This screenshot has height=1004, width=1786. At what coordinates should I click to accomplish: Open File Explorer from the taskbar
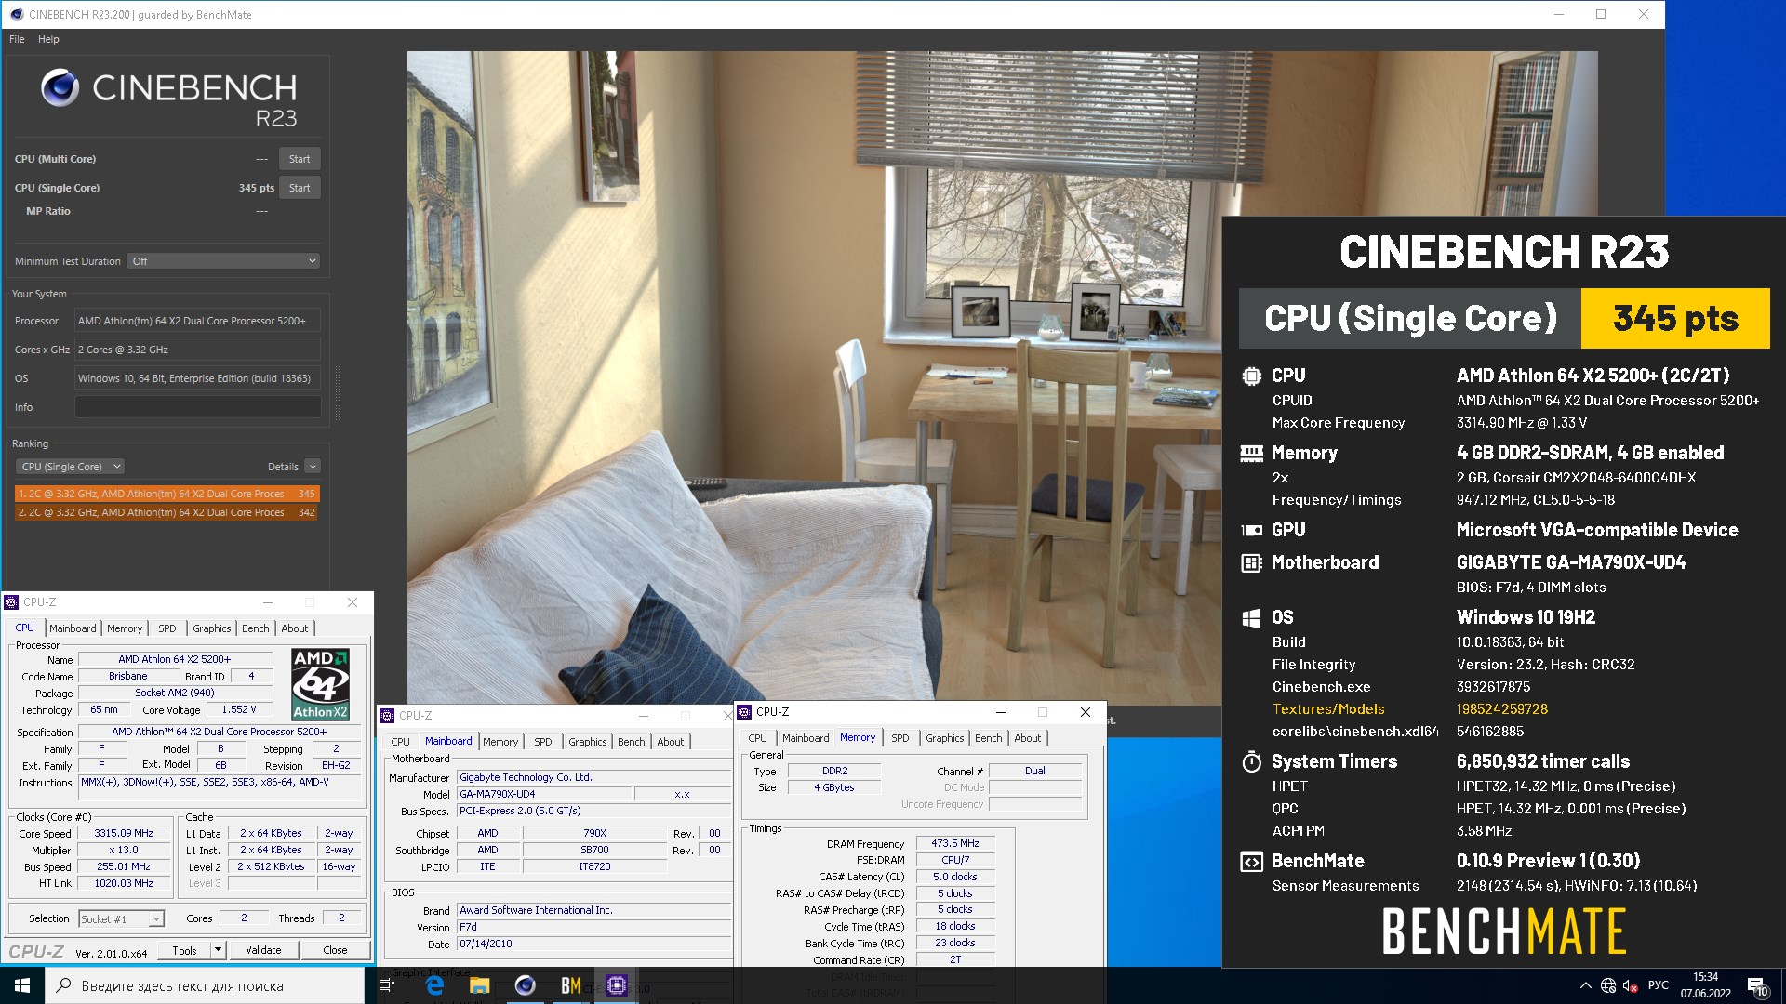480,985
